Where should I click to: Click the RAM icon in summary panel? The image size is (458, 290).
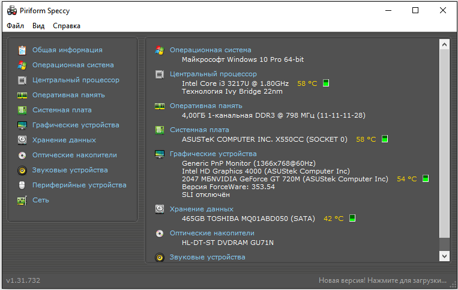click(160, 106)
